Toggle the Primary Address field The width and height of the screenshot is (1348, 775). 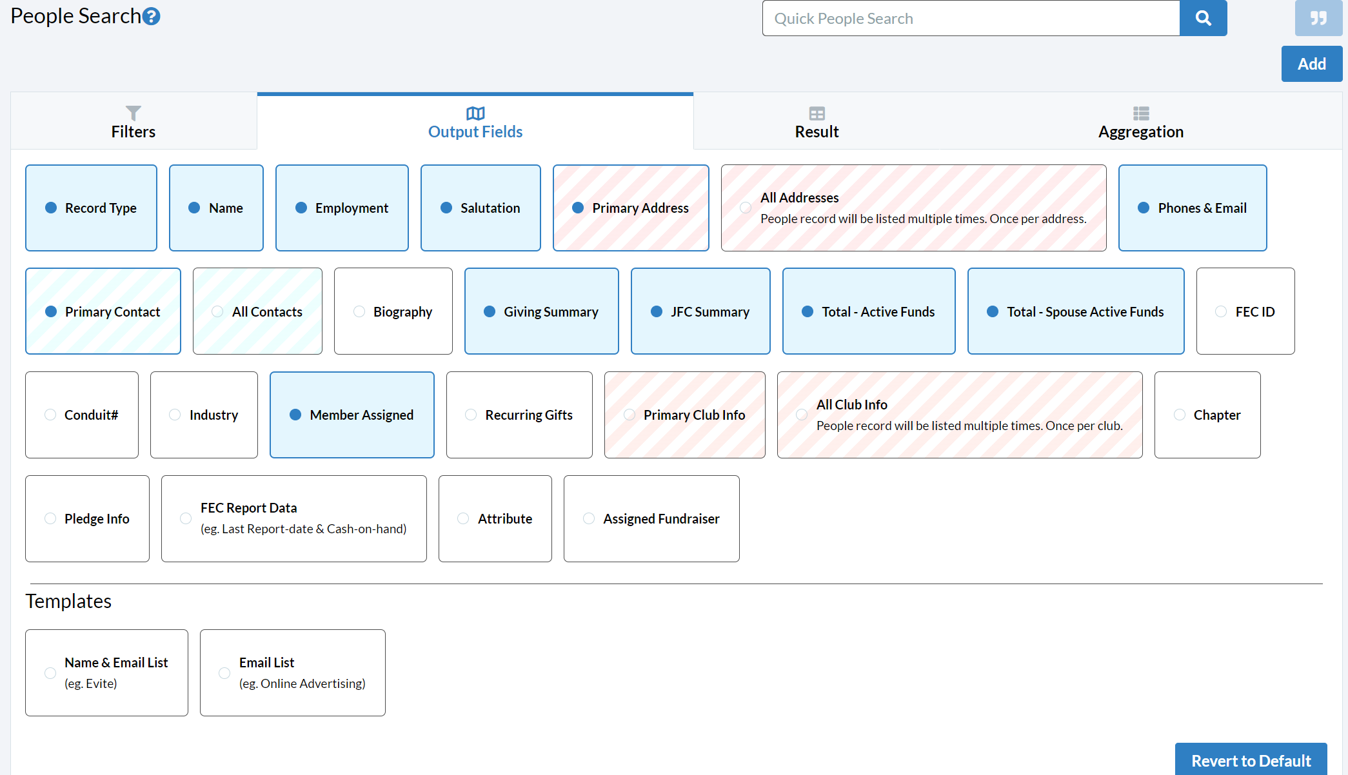tap(631, 208)
